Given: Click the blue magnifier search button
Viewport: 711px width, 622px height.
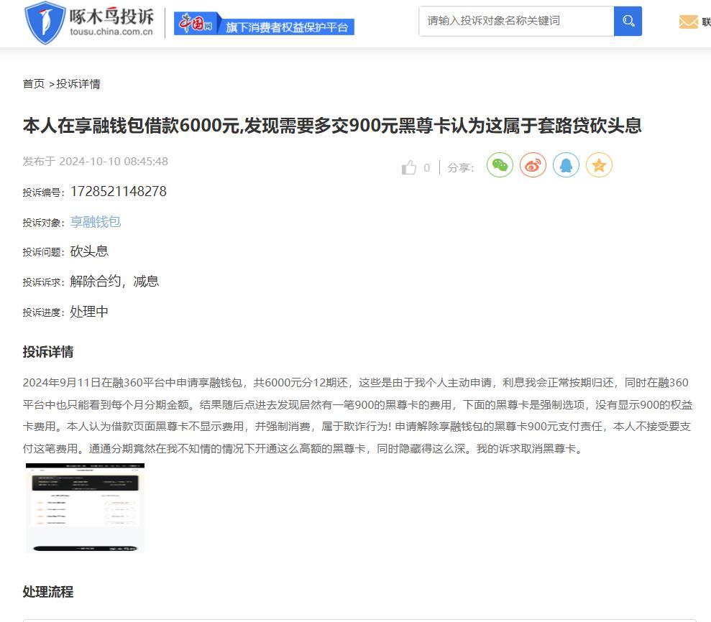Looking at the screenshot, I should click(x=628, y=21).
